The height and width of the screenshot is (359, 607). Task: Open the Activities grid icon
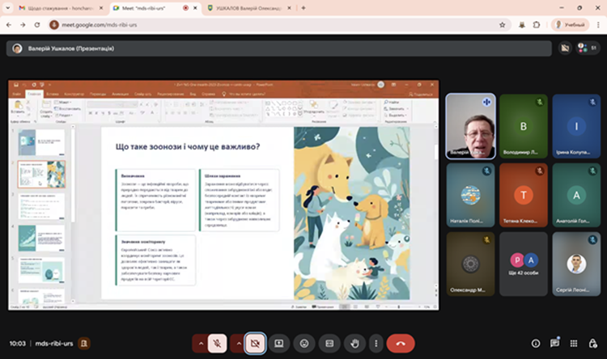[574, 343]
